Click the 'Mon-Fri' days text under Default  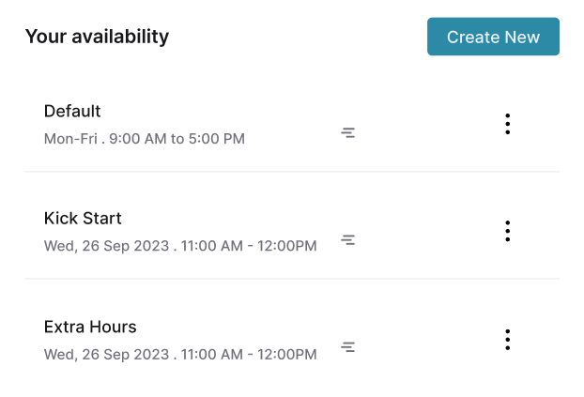pyautogui.click(x=70, y=139)
